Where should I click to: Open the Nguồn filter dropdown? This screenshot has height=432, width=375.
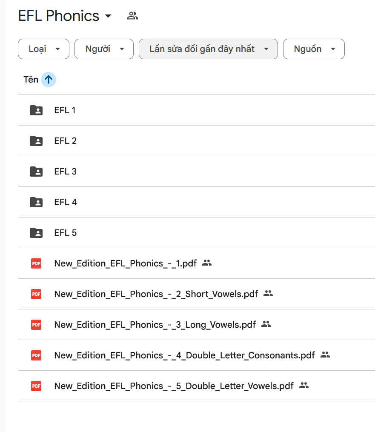pyautogui.click(x=314, y=49)
